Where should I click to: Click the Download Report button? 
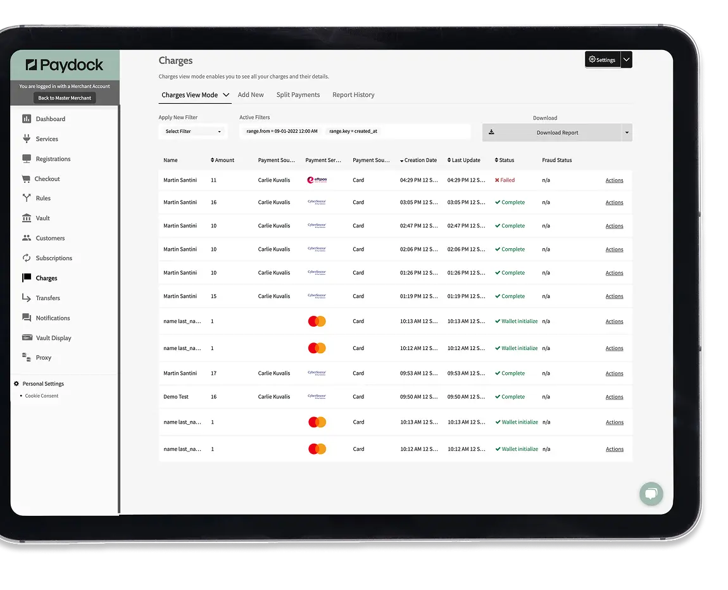click(x=552, y=133)
